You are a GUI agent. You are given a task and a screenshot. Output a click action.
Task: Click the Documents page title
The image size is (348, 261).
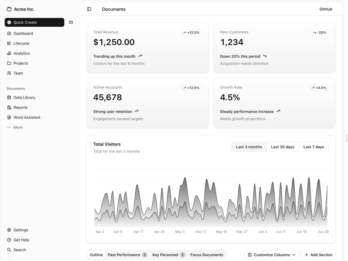coord(114,9)
